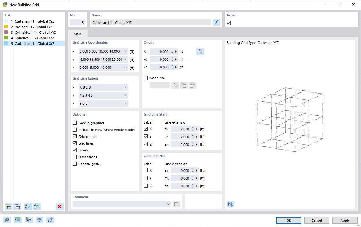Open the formula manager fx icon
This screenshot has height=227, width=361.
[x=50, y=220]
